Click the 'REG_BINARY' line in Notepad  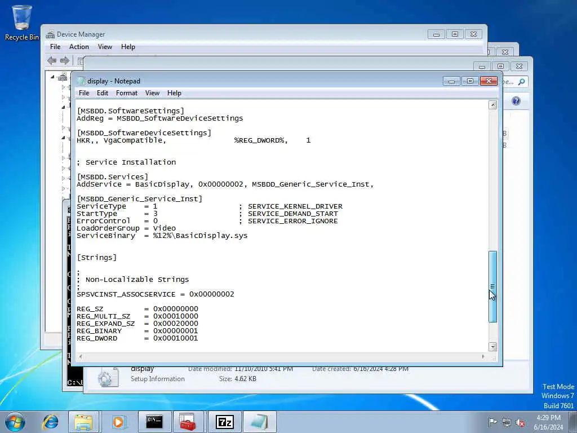coord(137,331)
